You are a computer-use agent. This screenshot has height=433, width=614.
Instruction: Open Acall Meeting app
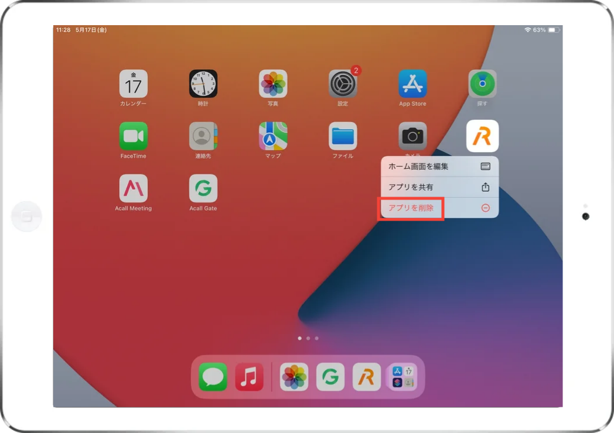[133, 188]
